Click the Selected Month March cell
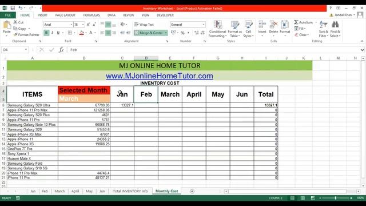366x206 pixels. (84, 98)
